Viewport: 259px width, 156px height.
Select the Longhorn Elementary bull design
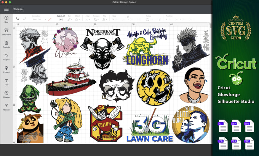coord(147,46)
